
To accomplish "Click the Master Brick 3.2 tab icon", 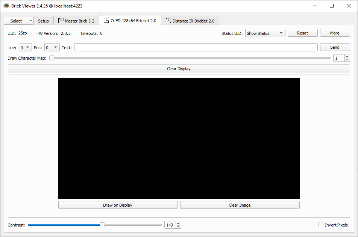I will (61, 21).
